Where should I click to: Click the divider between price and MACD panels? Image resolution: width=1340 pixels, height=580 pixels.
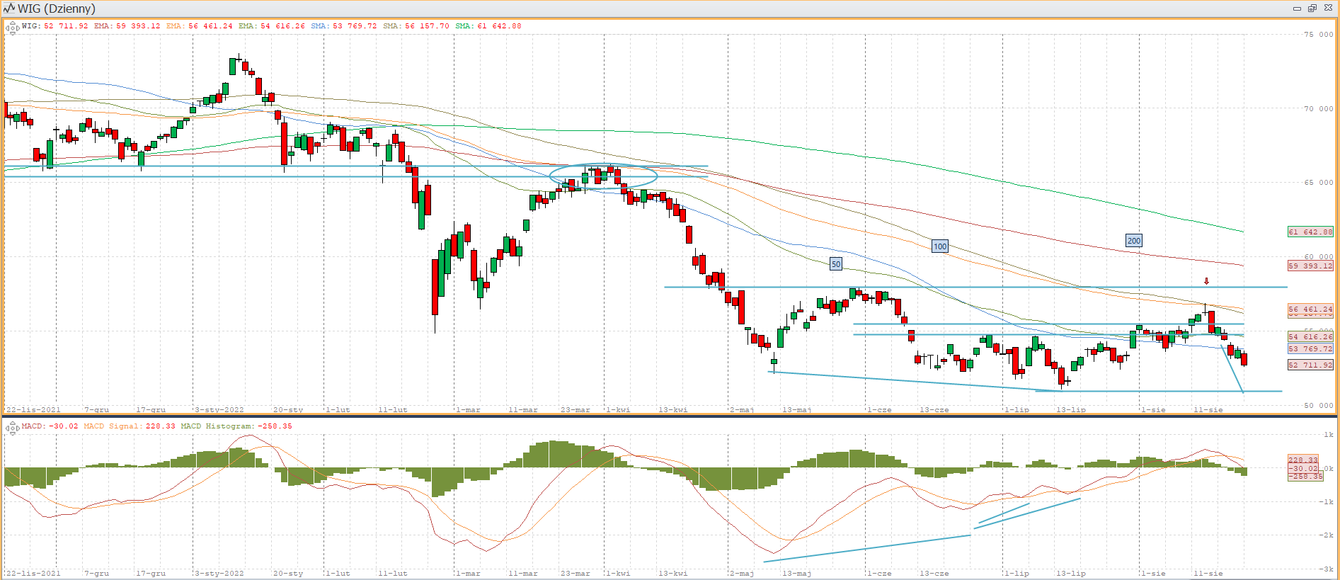point(670,416)
